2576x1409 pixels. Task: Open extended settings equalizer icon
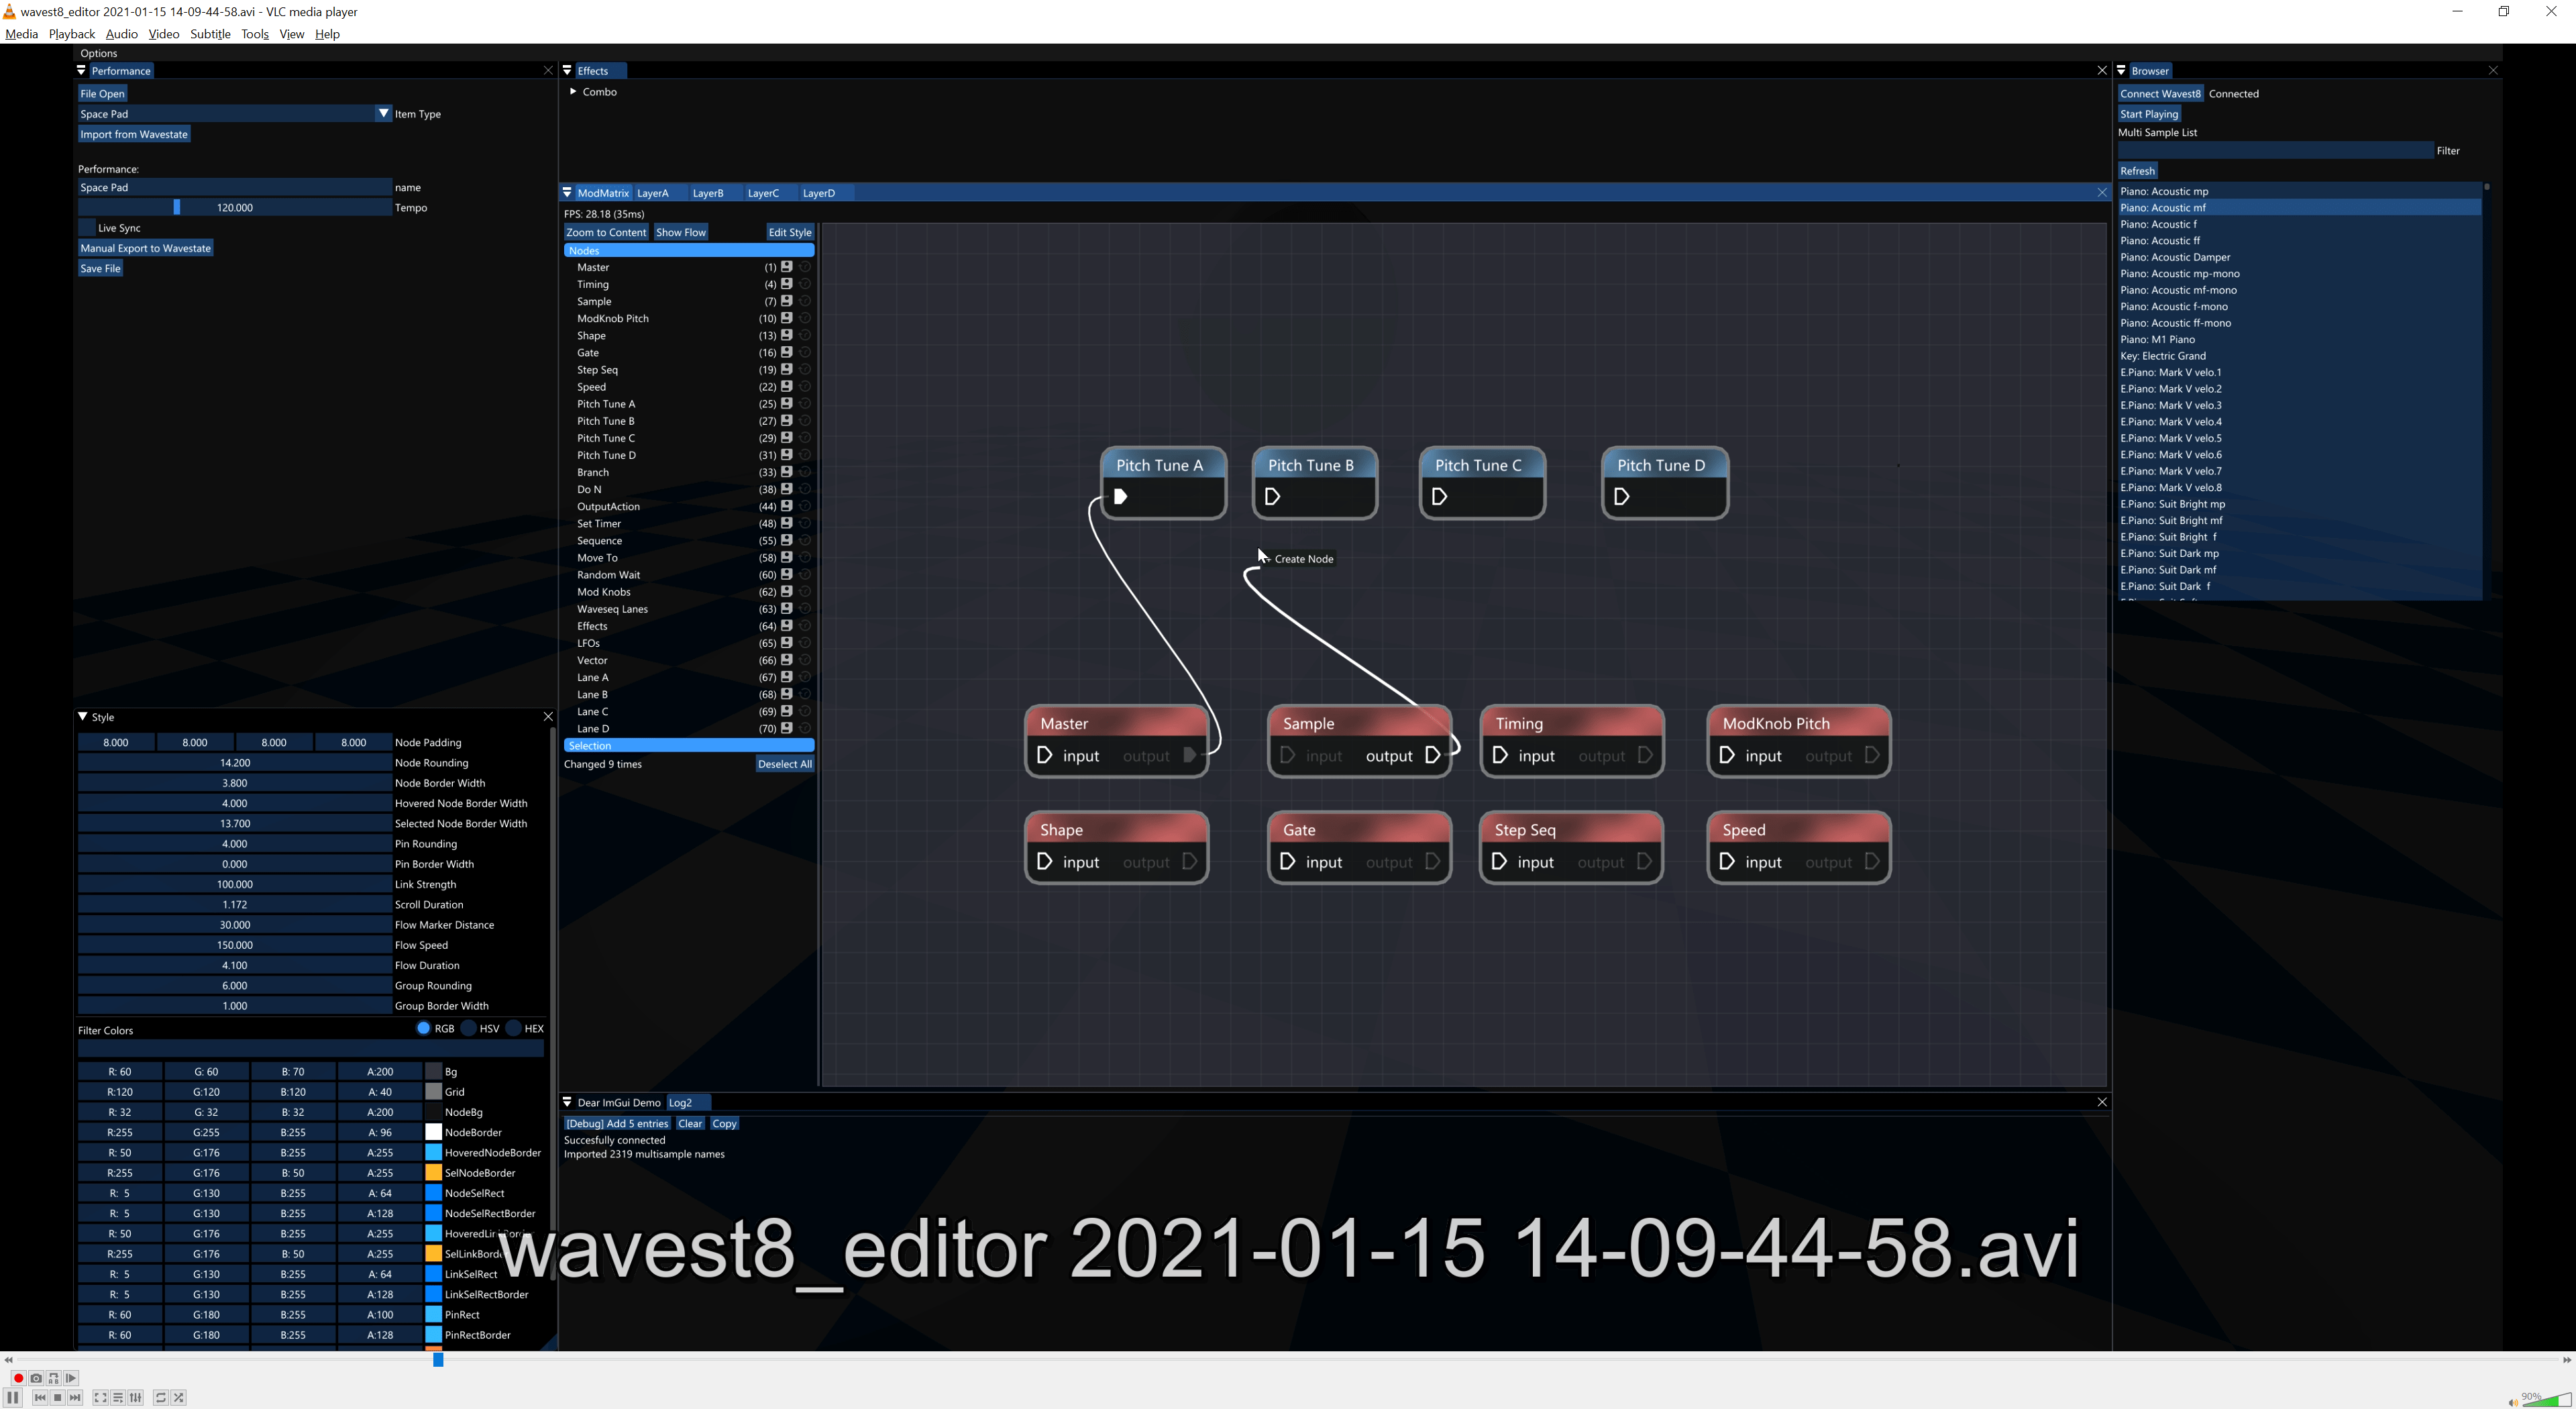[x=136, y=1398]
